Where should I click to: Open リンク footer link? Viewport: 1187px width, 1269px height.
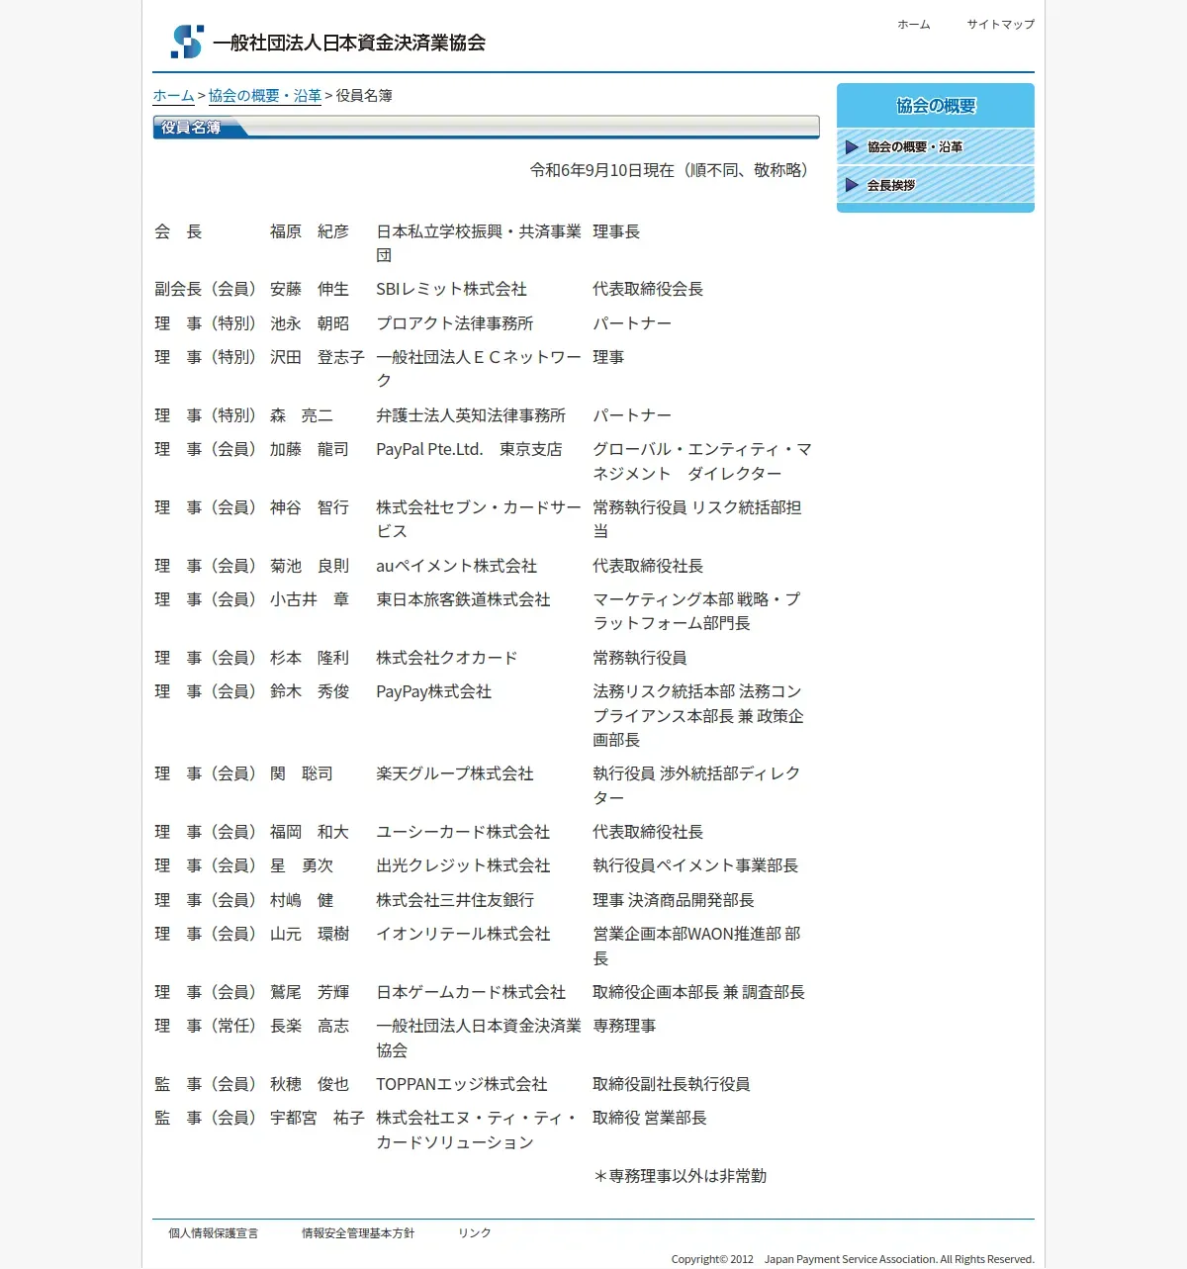[x=474, y=1233]
